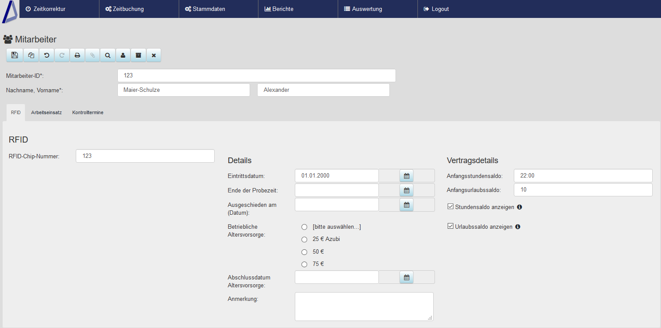Click the save floppy disk toolbar icon

(x=14, y=55)
